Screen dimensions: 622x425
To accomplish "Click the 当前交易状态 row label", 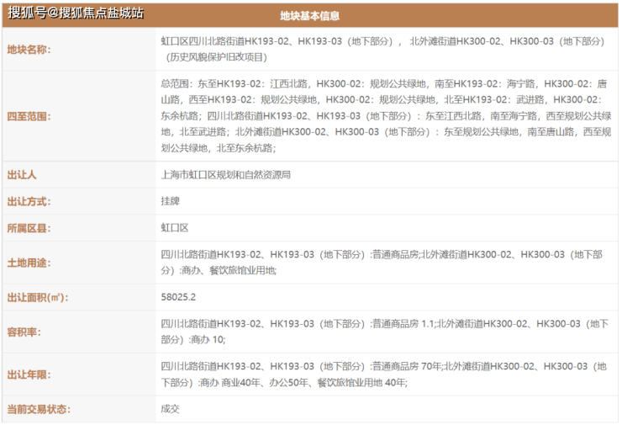I will (x=39, y=409).
